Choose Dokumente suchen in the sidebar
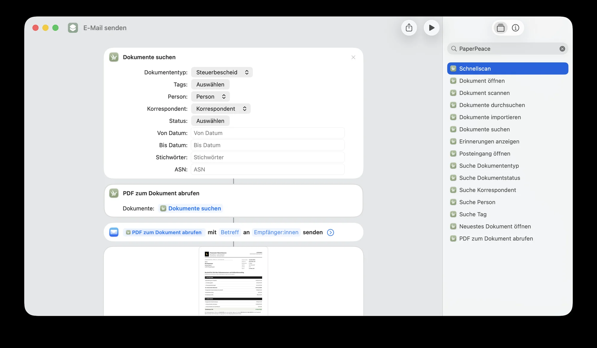 [x=507, y=129]
